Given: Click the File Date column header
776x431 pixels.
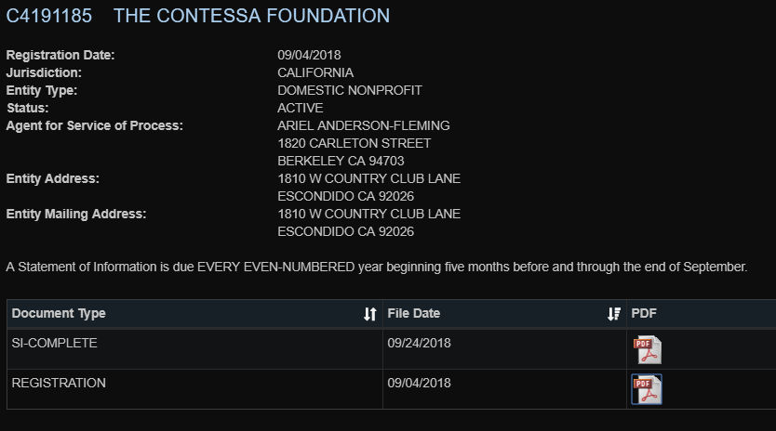Looking at the screenshot, I should tap(504, 314).
